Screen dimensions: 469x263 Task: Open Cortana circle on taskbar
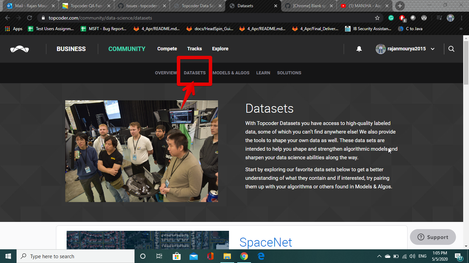point(143,256)
